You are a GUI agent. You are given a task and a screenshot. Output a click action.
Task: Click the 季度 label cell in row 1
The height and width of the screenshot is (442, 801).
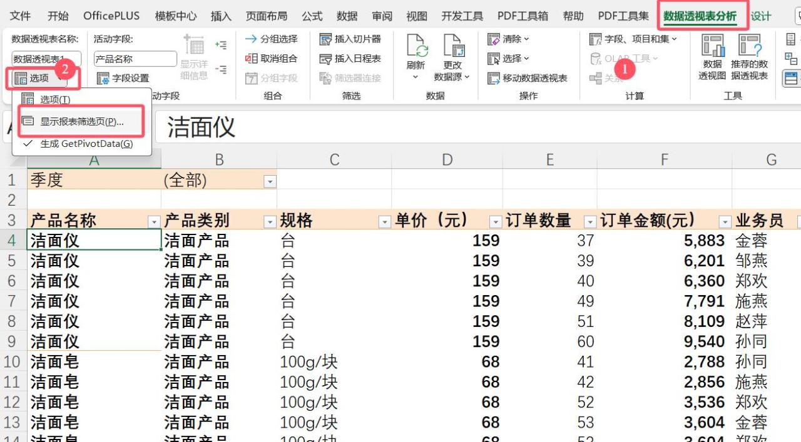pos(94,180)
